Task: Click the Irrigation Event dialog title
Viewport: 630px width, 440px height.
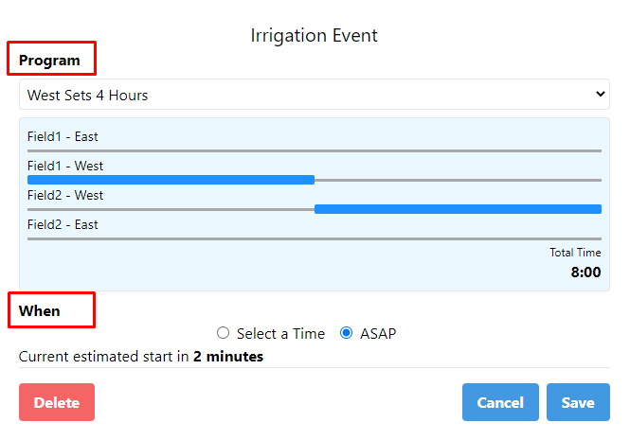Action: (315, 36)
